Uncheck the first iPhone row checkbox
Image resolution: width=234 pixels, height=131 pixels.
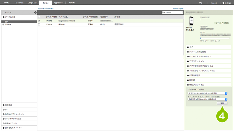[x=39, y=21]
